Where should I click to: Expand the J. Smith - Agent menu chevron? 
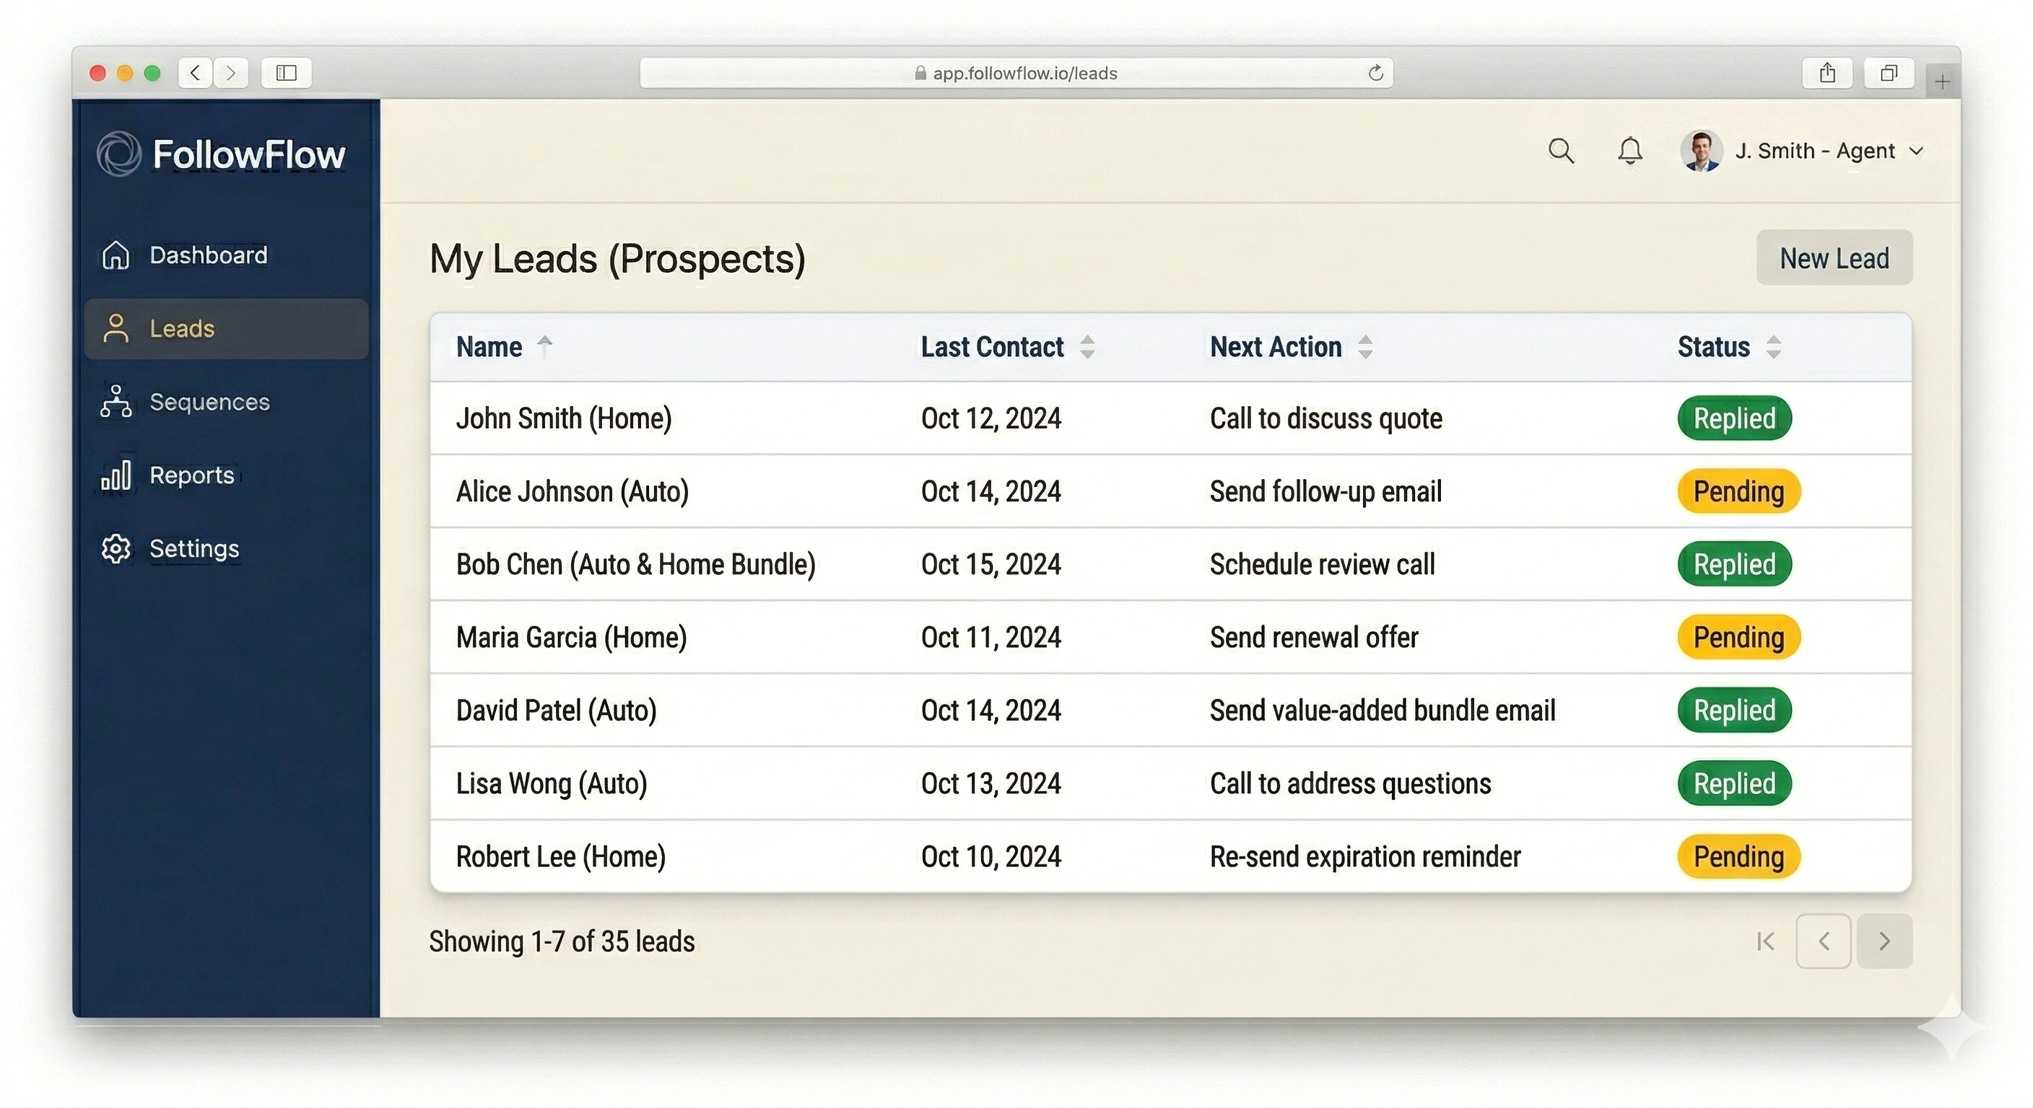[x=1916, y=151]
